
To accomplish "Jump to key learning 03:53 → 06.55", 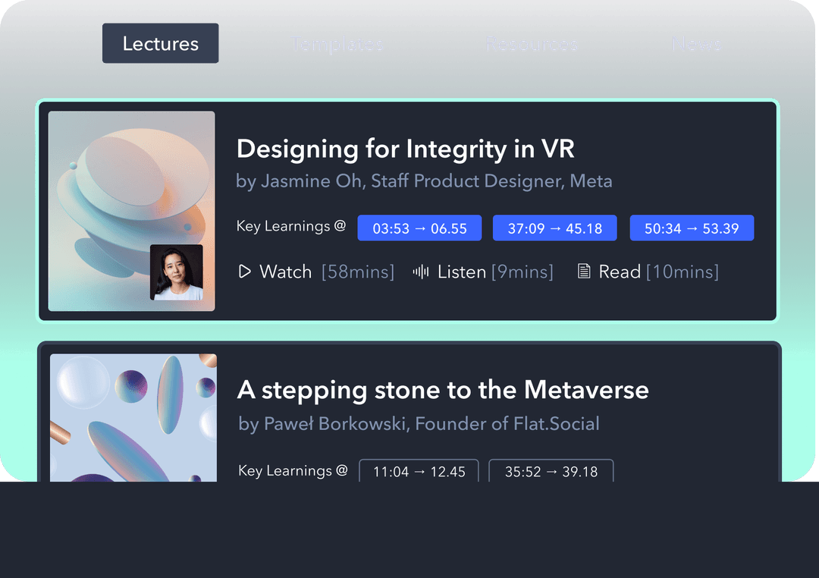I will tap(419, 228).
